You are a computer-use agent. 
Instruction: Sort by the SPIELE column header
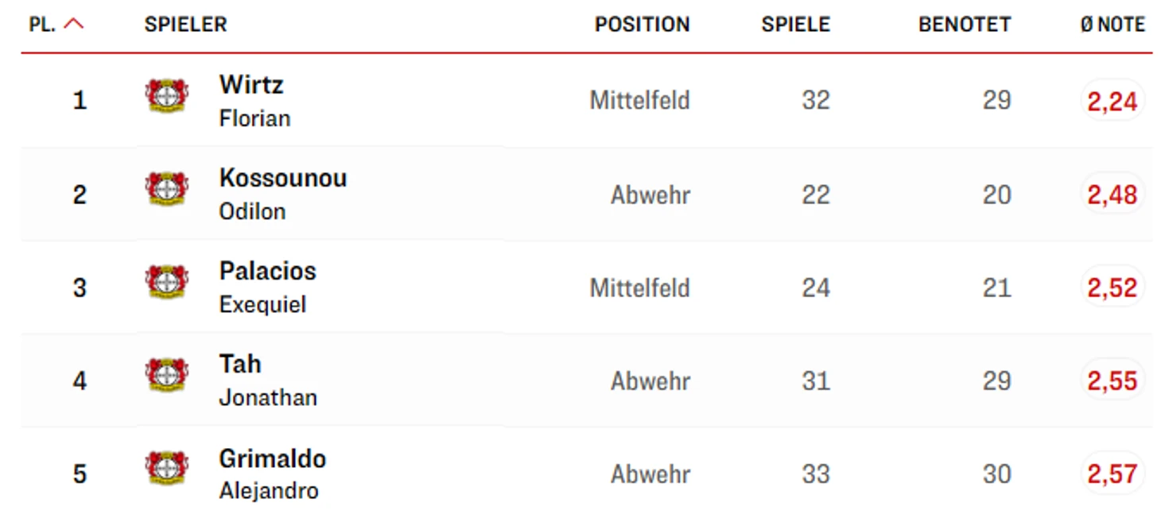point(795,25)
